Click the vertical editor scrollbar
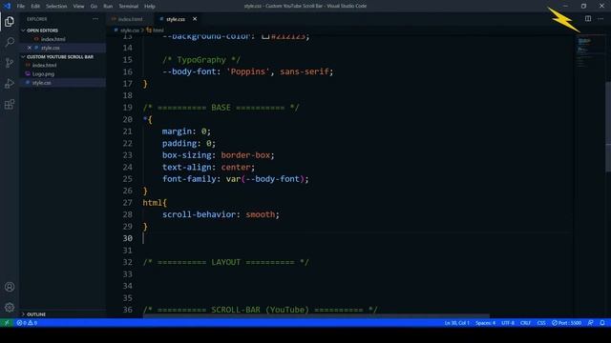Image resolution: width=611 pixels, height=343 pixels. [608, 126]
